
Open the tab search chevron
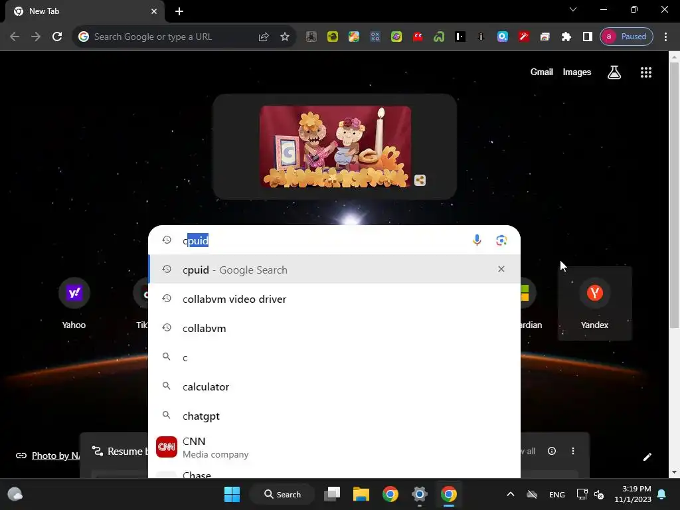[x=573, y=9]
